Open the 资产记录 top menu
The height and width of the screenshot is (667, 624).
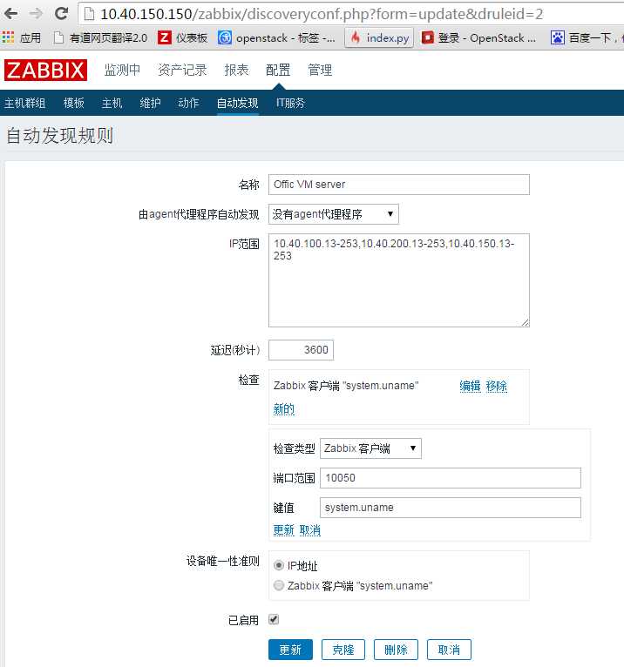tap(182, 70)
